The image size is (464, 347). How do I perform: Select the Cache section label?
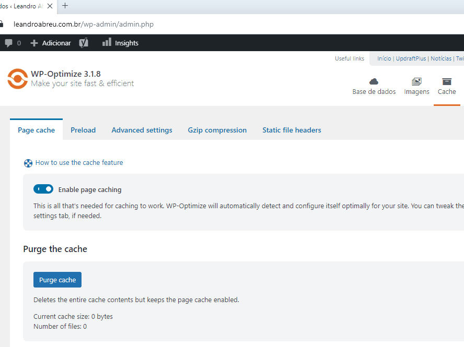click(x=447, y=92)
